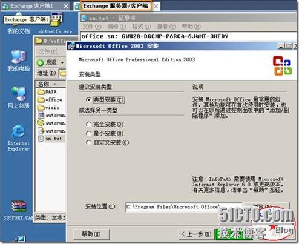The image size is (299, 244).
Task: Select the second autorun file icon
Action: click(x=41, y=123)
